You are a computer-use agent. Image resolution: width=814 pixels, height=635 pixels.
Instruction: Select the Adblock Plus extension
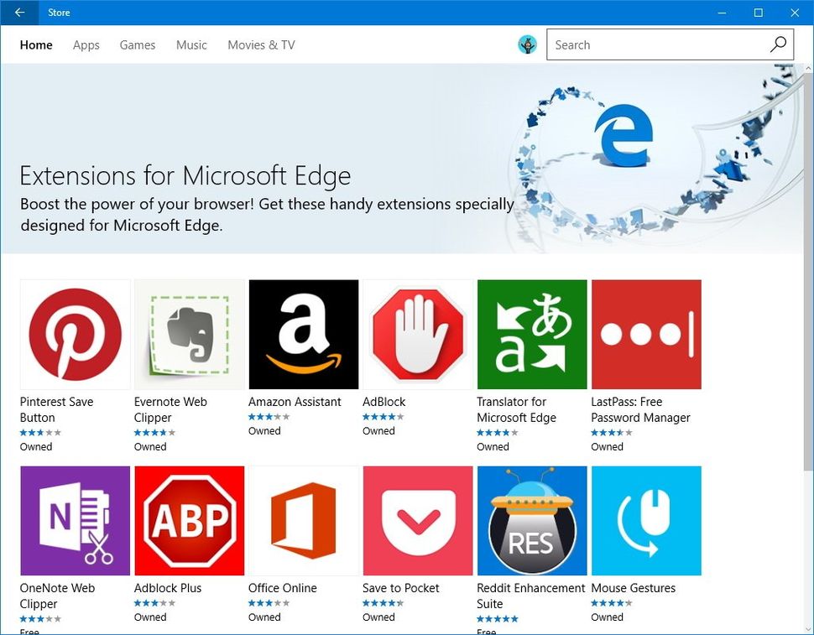click(x=189, y=520)
